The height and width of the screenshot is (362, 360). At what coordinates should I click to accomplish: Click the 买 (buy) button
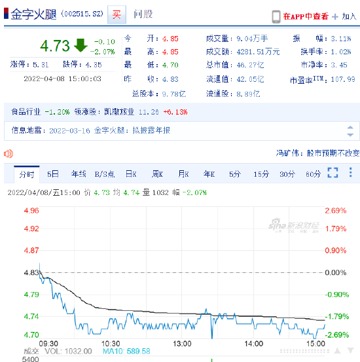click(x=117, y=14)
